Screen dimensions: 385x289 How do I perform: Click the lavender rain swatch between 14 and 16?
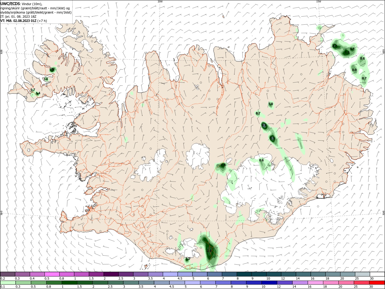click(300, 283)
